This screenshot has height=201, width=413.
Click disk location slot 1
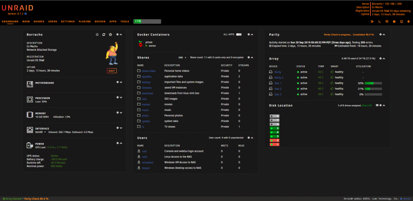pyautogui.click(x=275, y=145)
